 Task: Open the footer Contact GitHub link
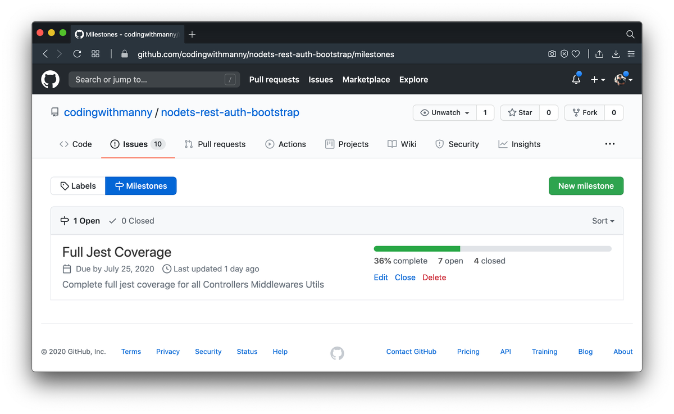411,352
